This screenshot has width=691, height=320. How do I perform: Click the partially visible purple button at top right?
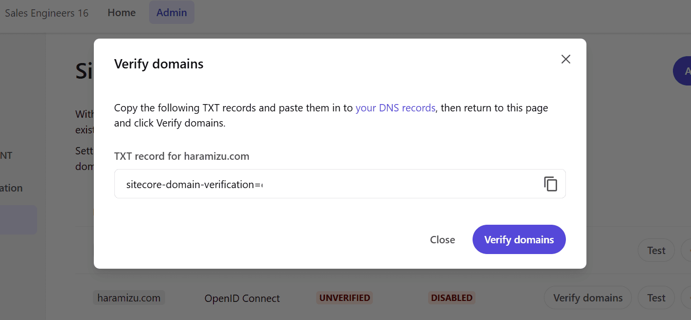[683, 71]
